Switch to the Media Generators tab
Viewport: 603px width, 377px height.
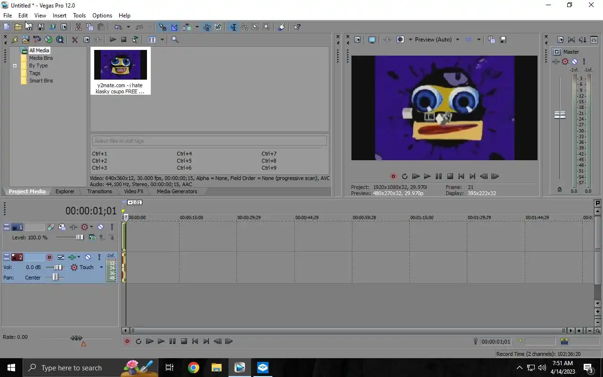(x=177, y=191)
